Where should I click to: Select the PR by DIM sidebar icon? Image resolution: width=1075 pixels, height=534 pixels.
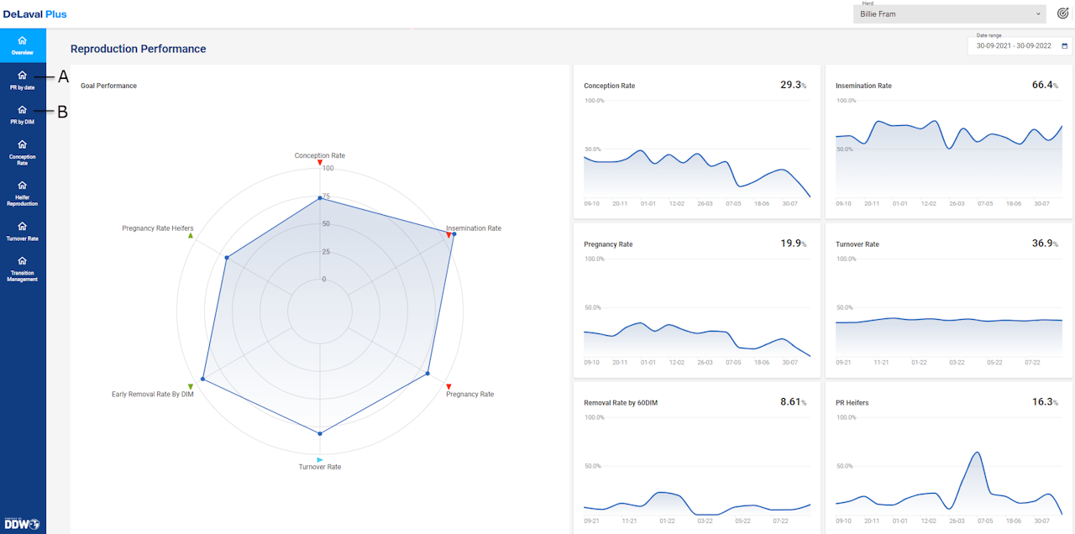click(23, 109)
